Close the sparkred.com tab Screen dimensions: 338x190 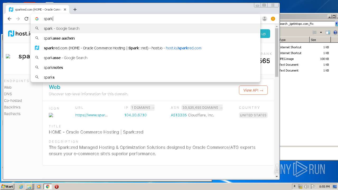(65, 9)
